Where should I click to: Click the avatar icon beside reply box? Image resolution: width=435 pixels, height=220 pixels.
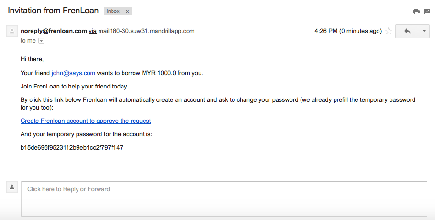point(11,187)
